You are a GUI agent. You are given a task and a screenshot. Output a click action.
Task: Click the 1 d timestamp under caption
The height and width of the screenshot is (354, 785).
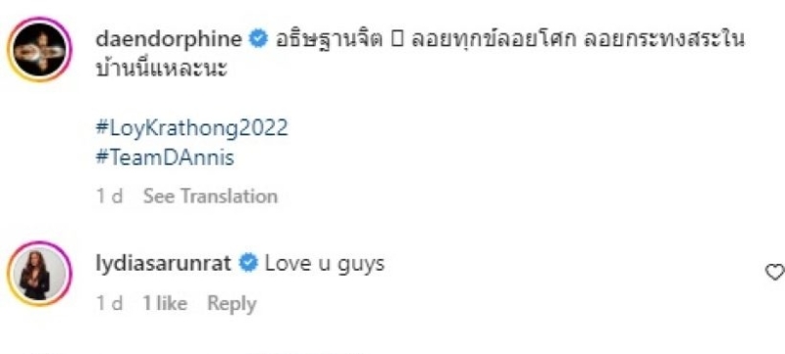110,196
